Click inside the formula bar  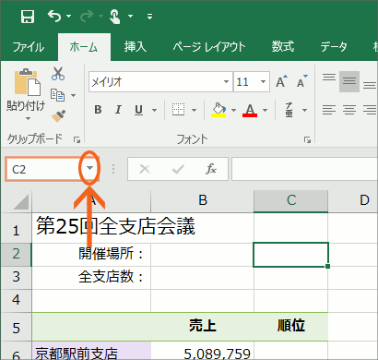click(x=304, y=169)
